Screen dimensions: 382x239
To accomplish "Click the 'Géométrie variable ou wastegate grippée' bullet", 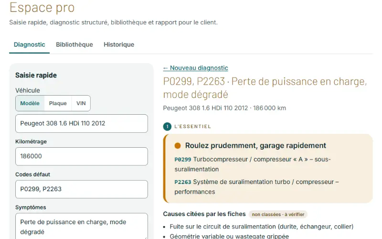I will (x=229, y=236).
